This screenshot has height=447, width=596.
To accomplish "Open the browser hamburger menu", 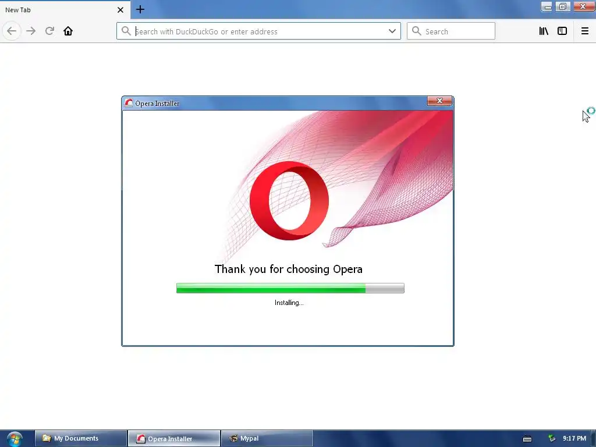I will pyautogui.click(x=584, y=31).
